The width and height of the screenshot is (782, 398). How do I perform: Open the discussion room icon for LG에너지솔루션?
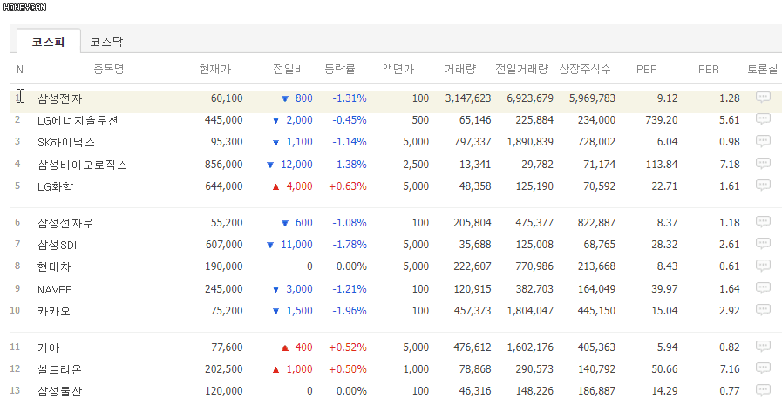click(763, 119)
